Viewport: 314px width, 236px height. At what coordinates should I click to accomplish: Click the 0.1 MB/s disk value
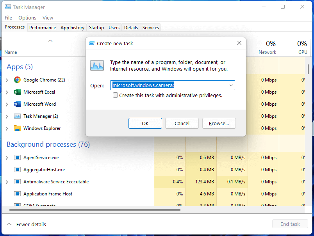236,182
